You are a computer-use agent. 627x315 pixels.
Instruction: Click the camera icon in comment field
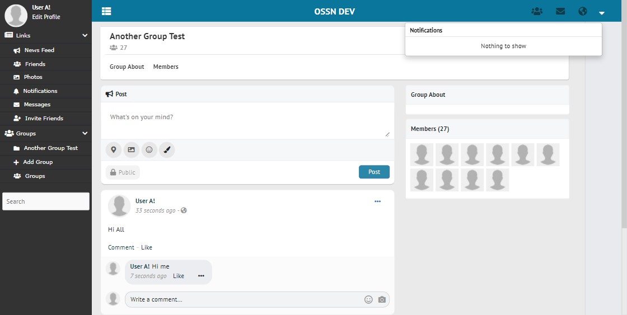point(382,299)
